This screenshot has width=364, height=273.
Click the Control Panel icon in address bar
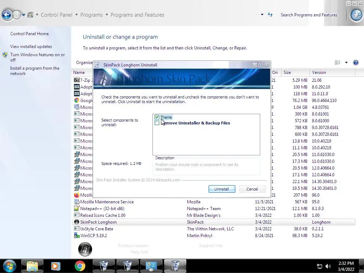click(30, 15)
